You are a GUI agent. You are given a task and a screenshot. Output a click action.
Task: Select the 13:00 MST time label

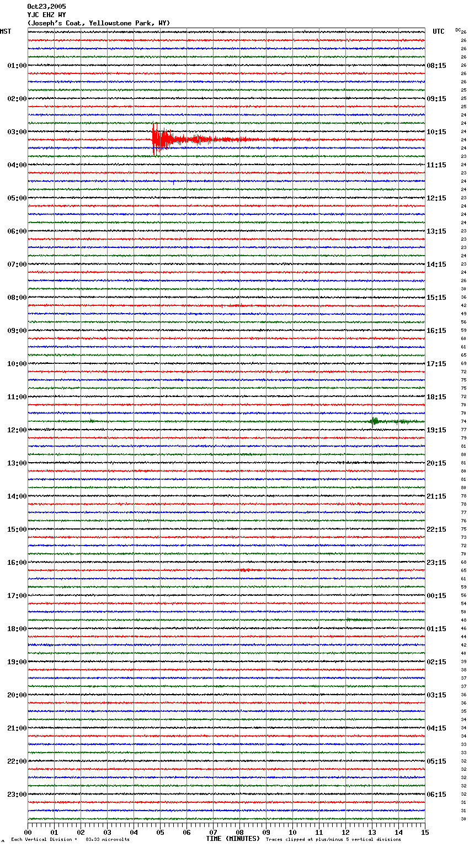click(17, 463)
